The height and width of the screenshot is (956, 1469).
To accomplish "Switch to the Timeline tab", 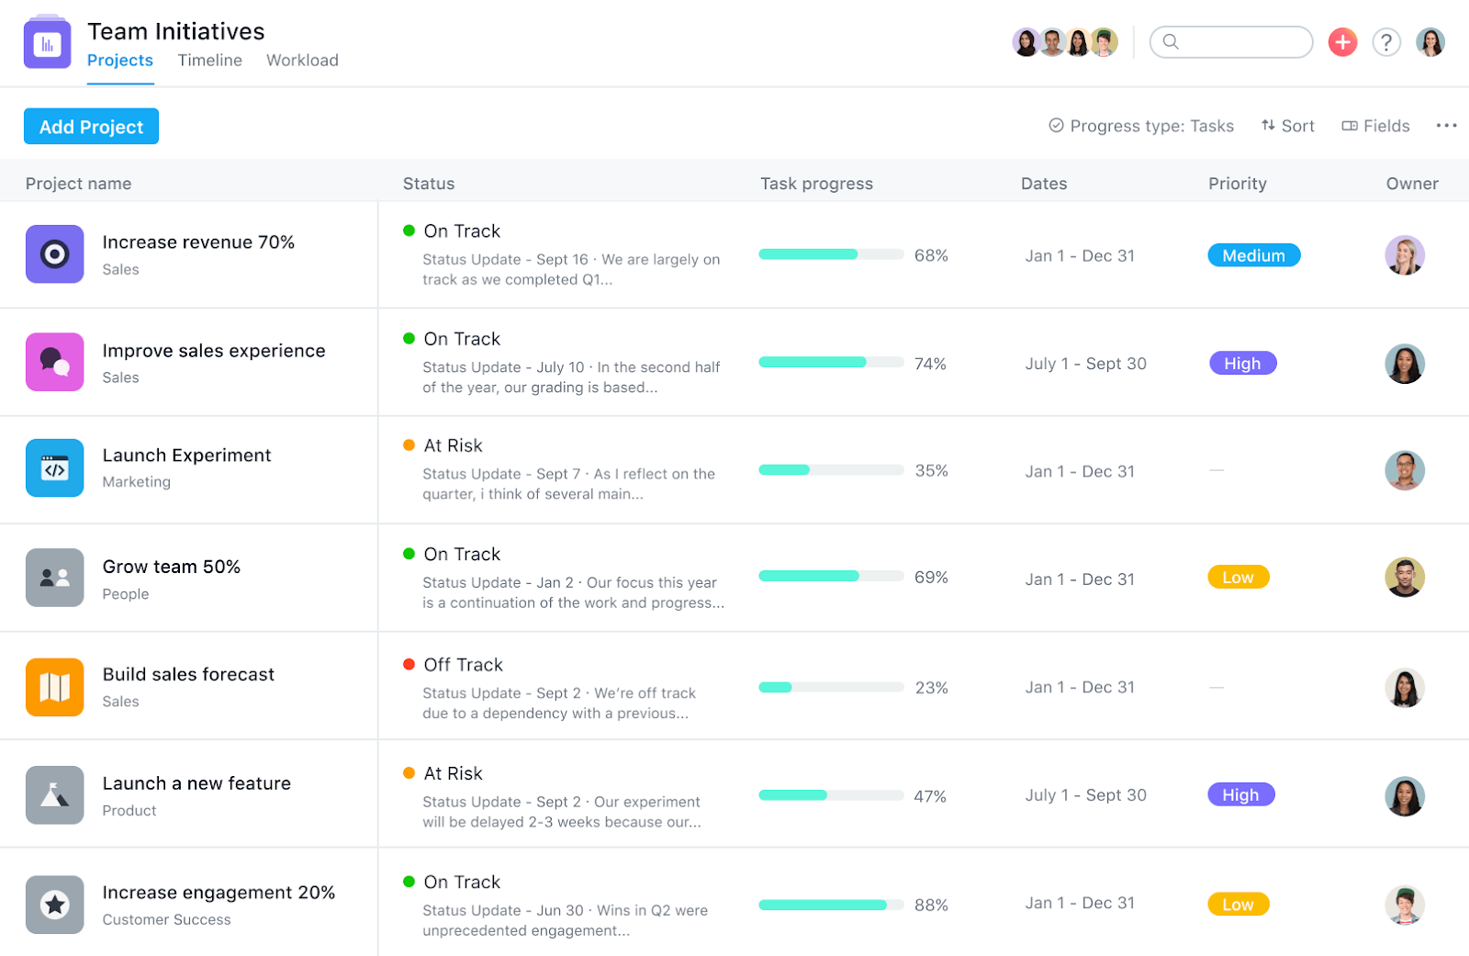I will click(x=209, y=60).
